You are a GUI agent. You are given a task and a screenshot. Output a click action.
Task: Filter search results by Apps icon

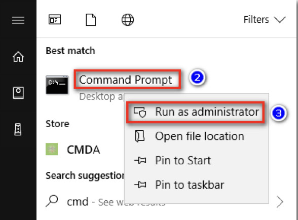55,19
